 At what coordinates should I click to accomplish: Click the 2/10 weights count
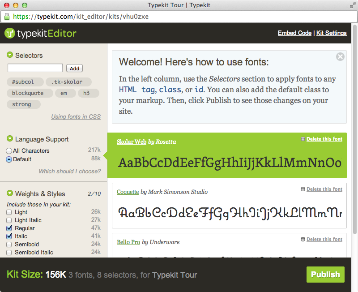click(x=94, y=194)
